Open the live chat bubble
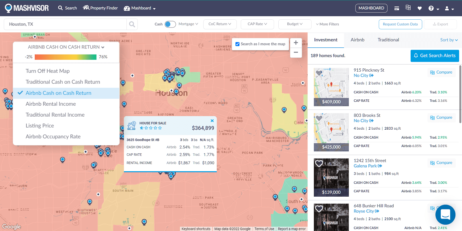This screenshot has height=231, width=462. pos(445,215)
